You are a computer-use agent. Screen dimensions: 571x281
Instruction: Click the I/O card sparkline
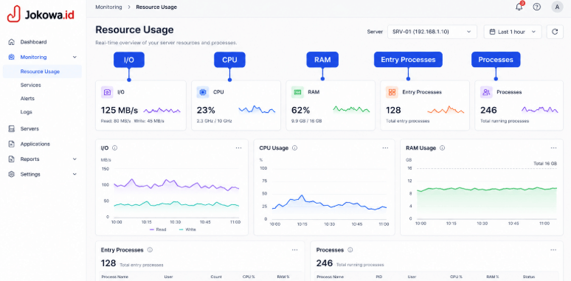click(x=162, y=111)
